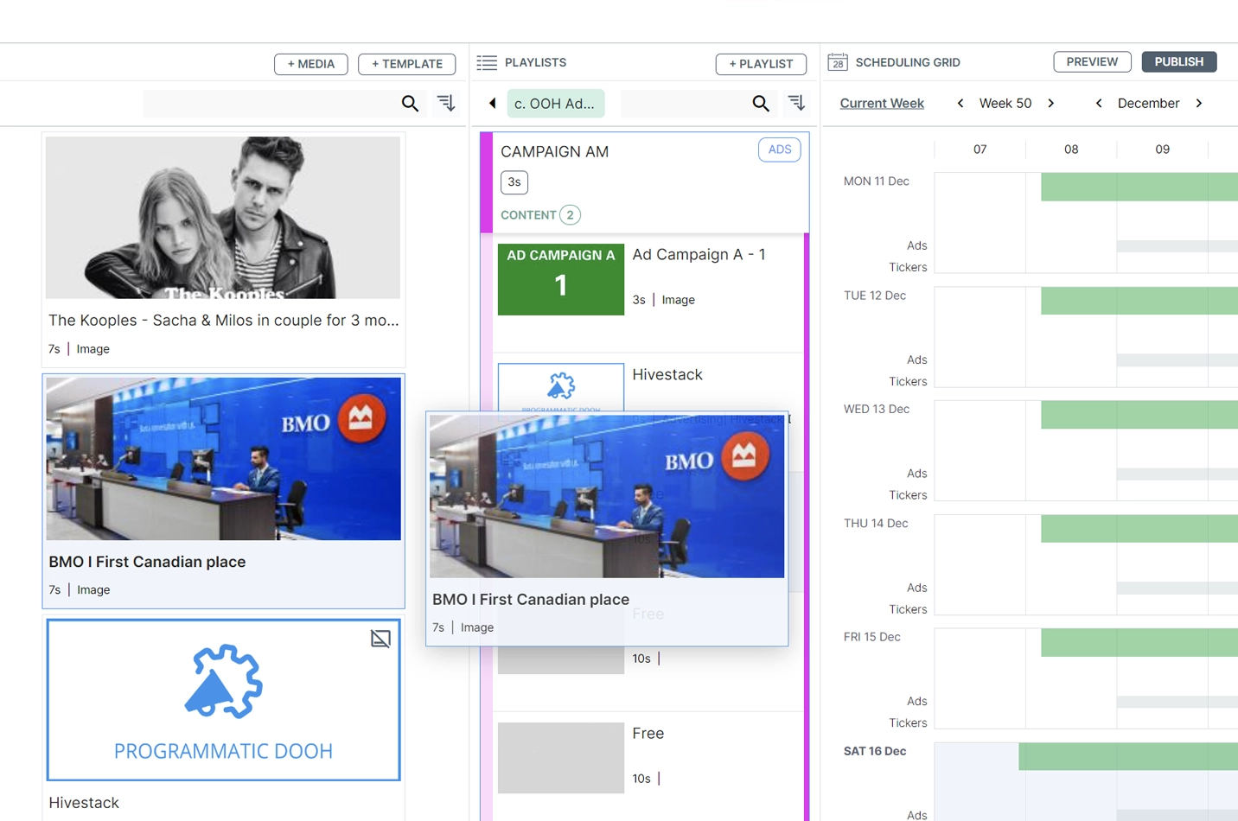Click the Hivestack playlist item thumbnail
Image resolution: width=1238 pixels, height=821 pixels.
561,387
